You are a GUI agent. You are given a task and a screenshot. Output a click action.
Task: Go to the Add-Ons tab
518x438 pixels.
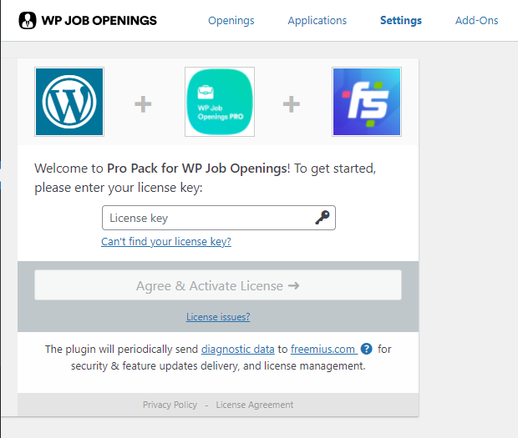tap(477, 21)
